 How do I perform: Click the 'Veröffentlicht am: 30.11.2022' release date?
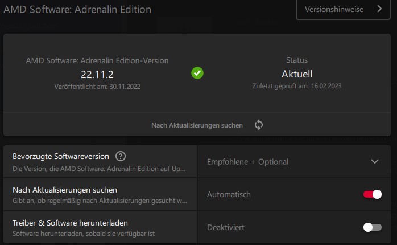[x=97, y=87]
